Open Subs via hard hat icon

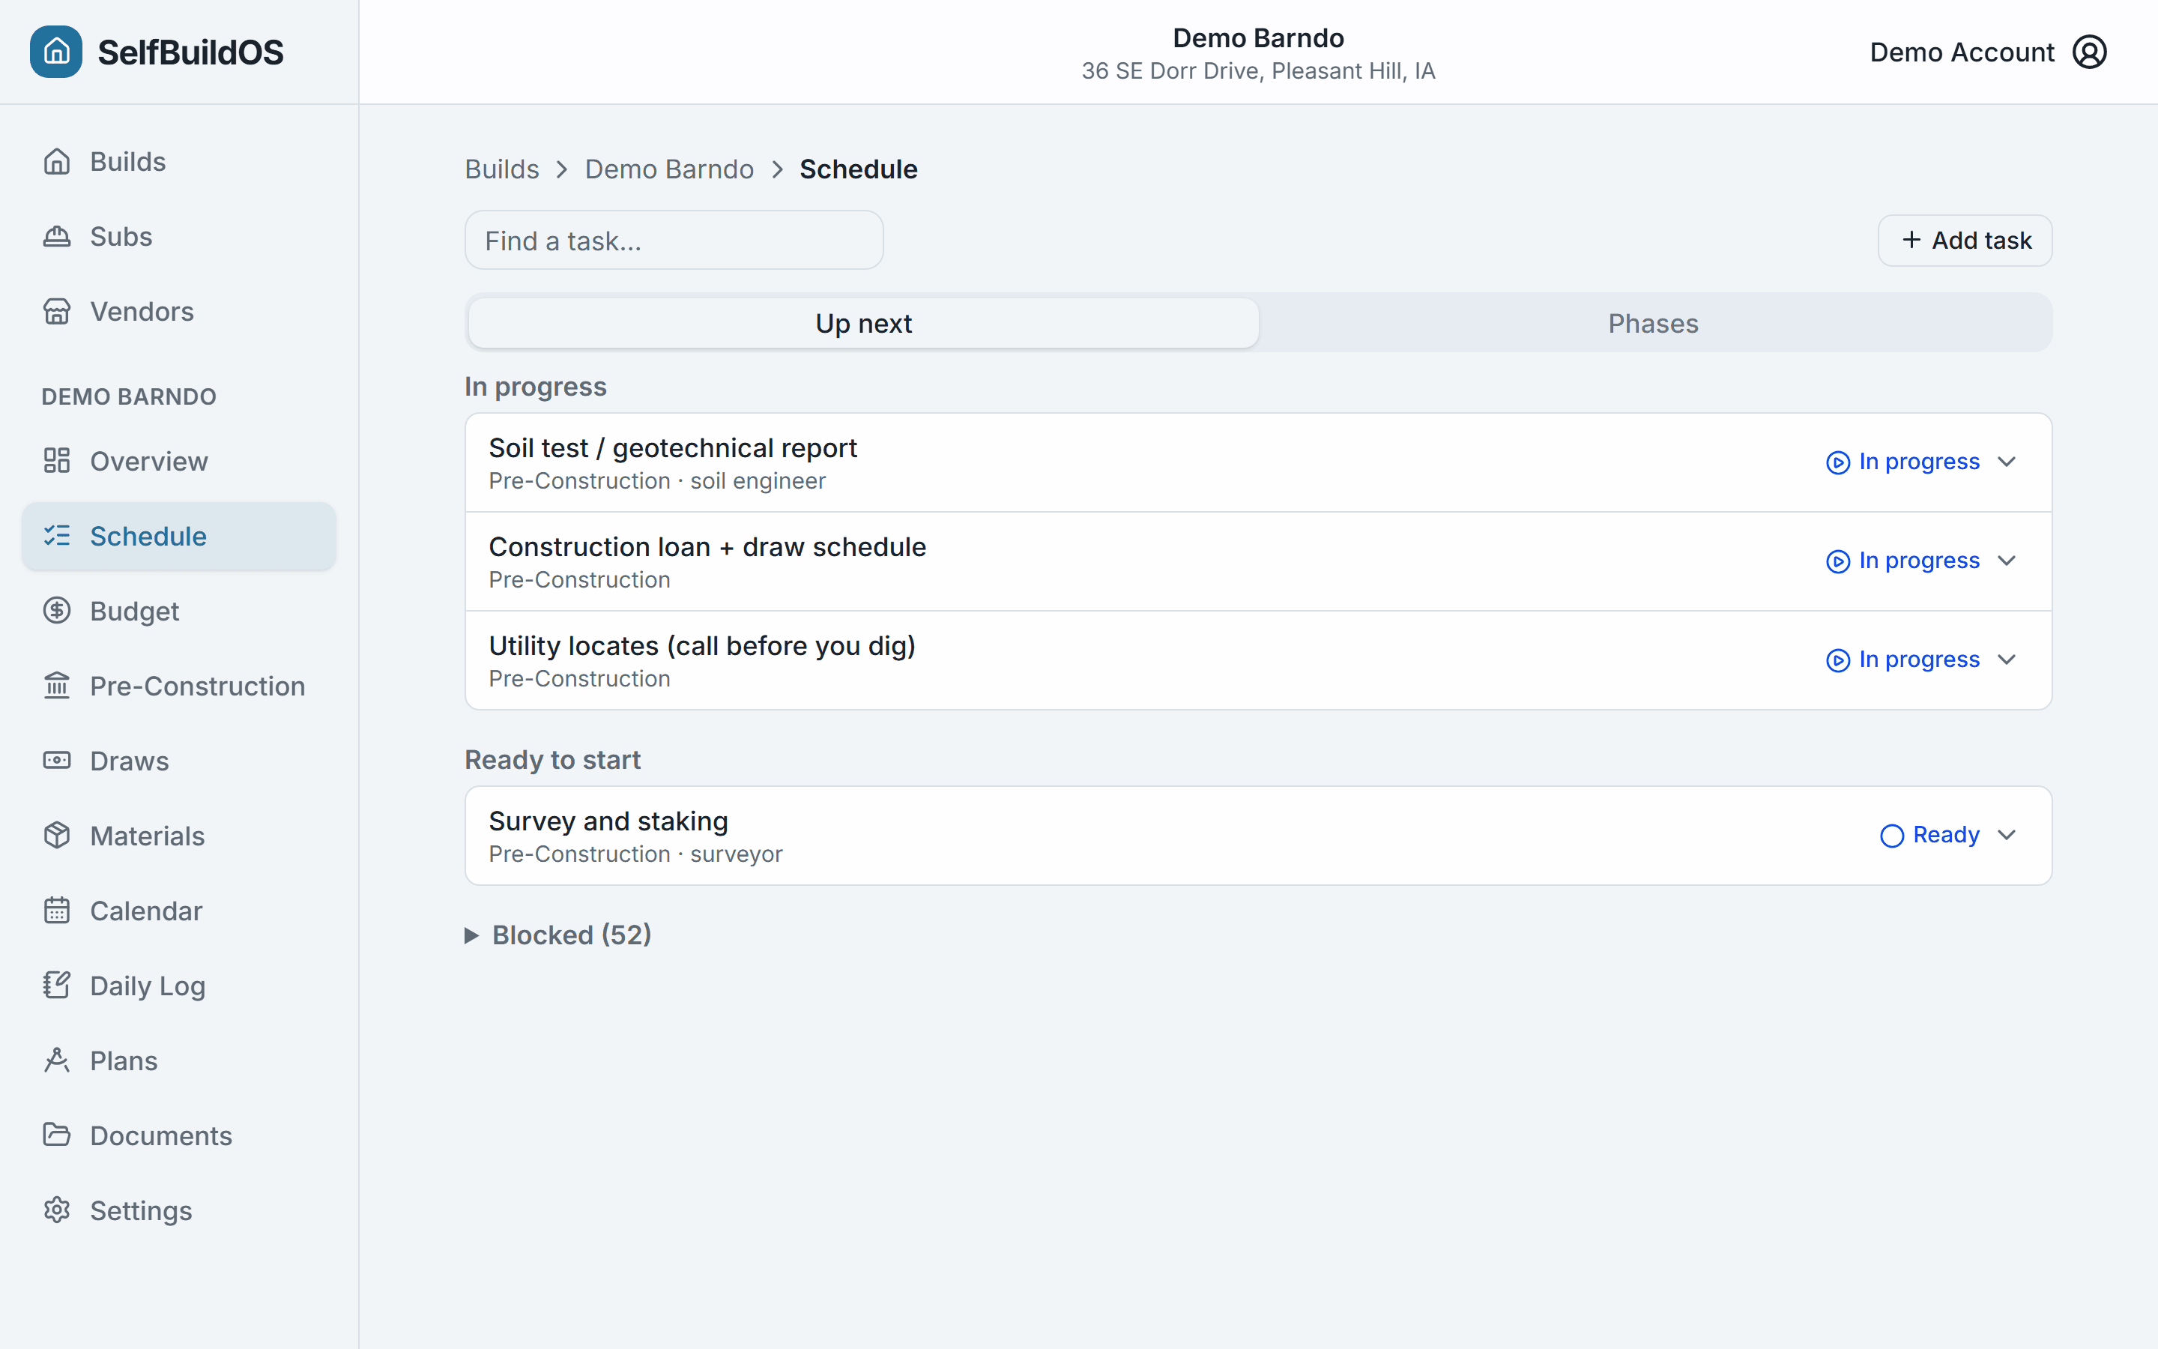pyautogui.click(x=57, y=236)
